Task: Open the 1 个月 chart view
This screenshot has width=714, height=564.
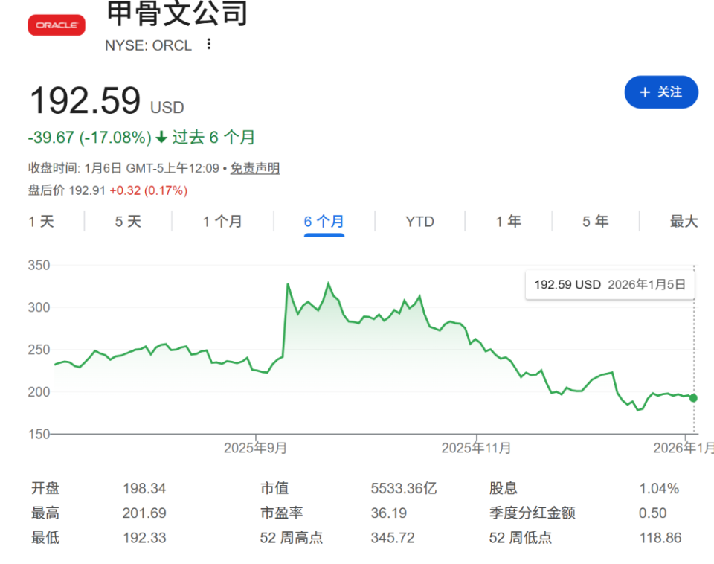Action: pos(221,221)
